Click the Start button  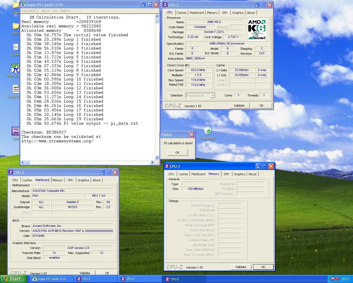pos(14,279)
